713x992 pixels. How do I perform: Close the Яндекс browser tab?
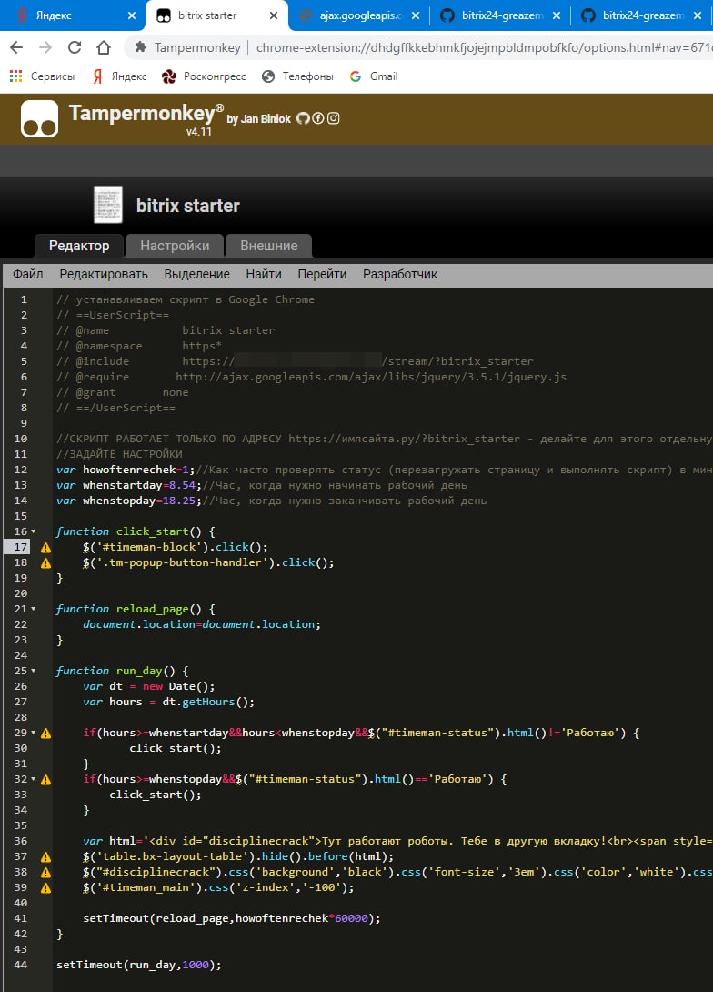tap(132, 15)
